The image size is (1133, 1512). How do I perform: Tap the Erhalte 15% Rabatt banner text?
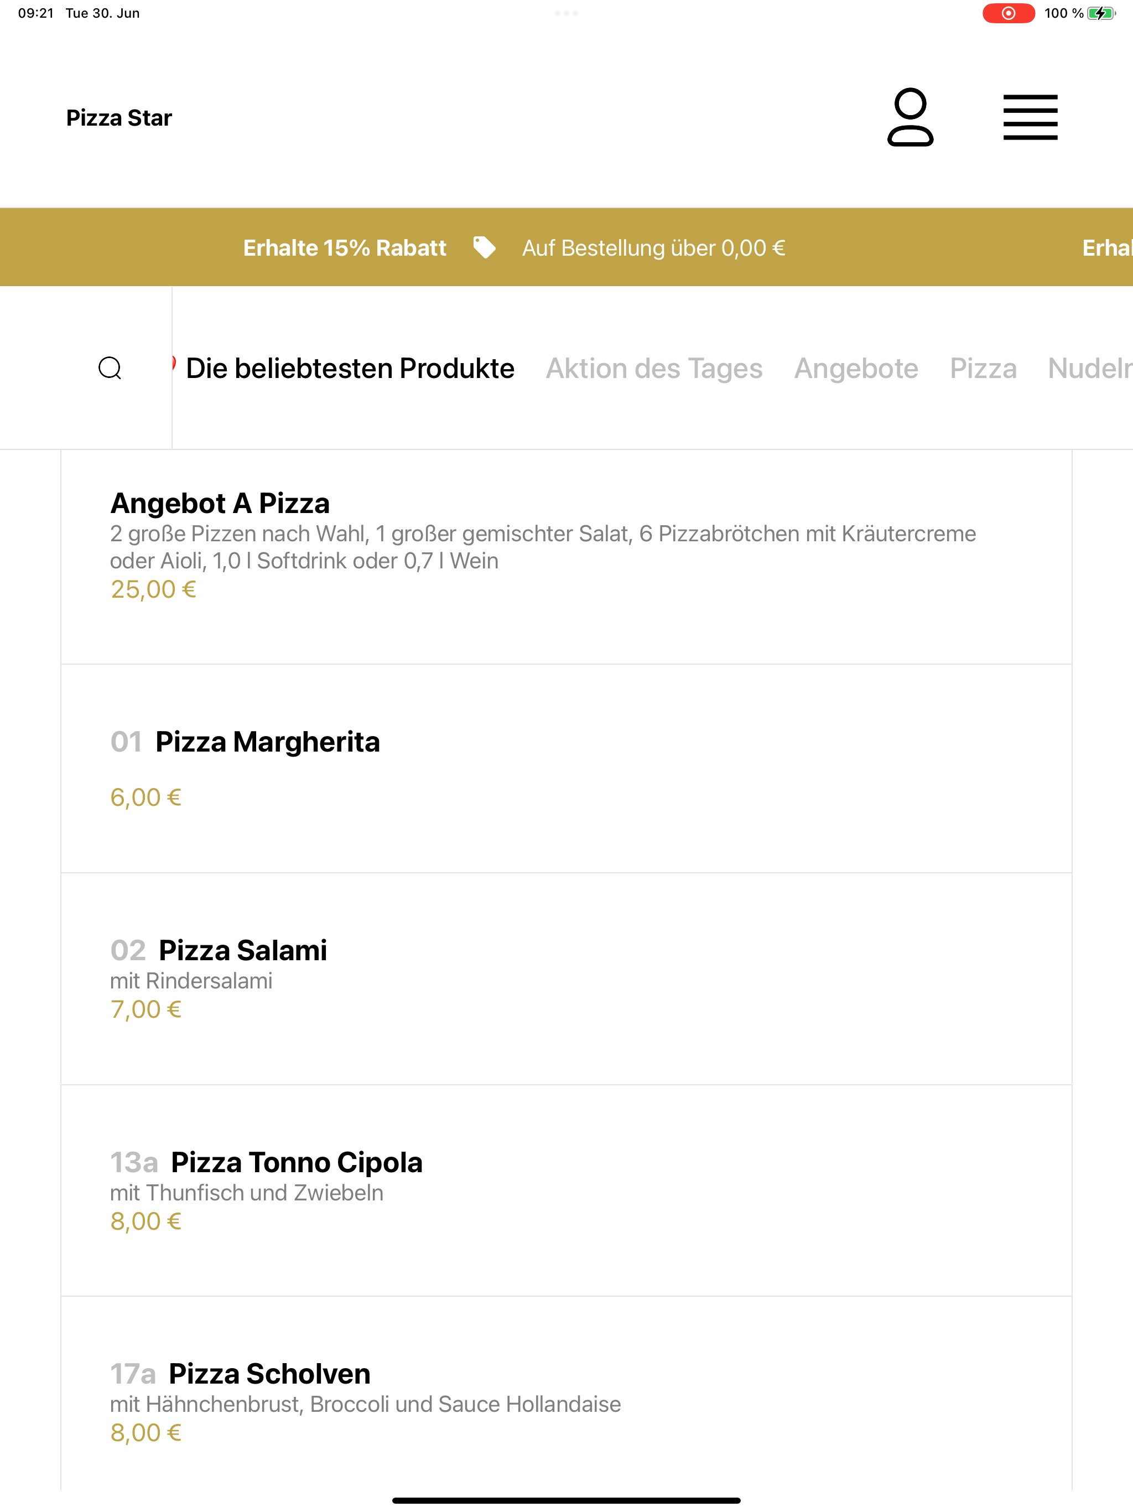pyautogui.click(x=345, y=247)
